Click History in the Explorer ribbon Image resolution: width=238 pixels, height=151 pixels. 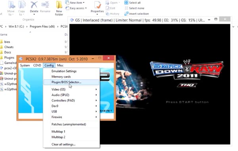pyautogui.click(x=113, y=14)
